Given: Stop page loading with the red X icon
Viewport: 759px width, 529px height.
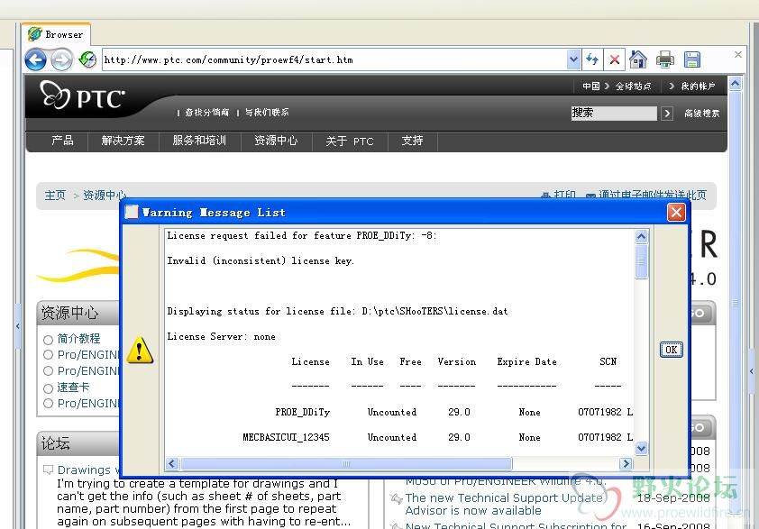Looking at the screenshot, I should tap(614, 59).
